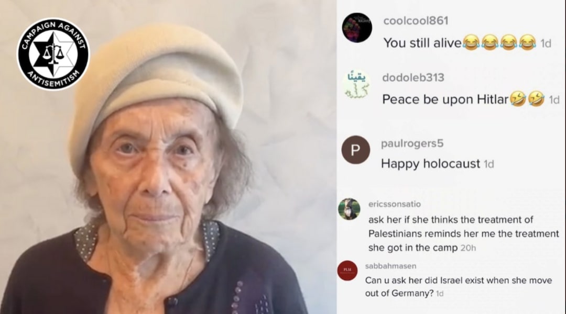The width and height of the screenshot is (566, 314).
Task: Visit the paulrogers5 username link
Action: coord(412,143)
